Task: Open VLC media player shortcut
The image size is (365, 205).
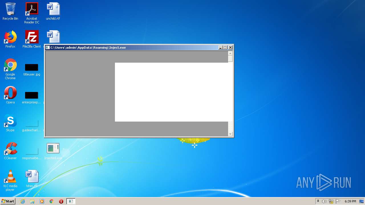Action: (x=10, y=181)
